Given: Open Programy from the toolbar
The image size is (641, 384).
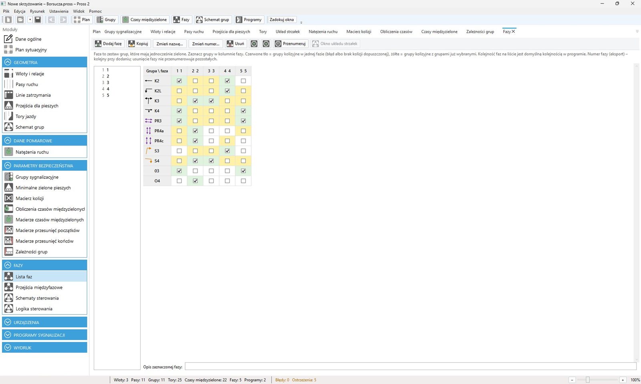Looking at the screenshot, I should point(249,20).
